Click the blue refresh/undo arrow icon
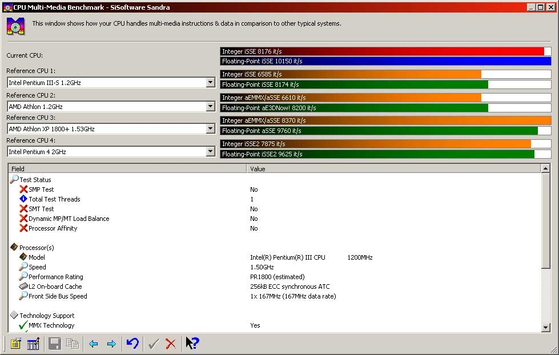The height and width of the screenshot is (355, 559). coord(132,343)
